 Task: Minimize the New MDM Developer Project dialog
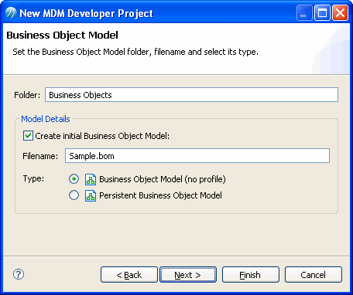[304, 13]
